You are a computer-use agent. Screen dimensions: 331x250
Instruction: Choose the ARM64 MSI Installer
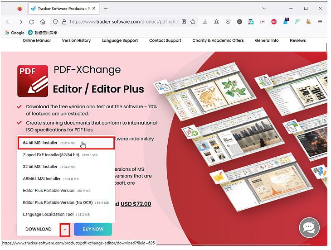point(66,179)
